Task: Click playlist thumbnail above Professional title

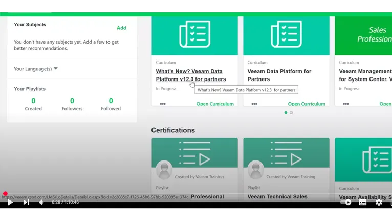Action: [195, 153]
